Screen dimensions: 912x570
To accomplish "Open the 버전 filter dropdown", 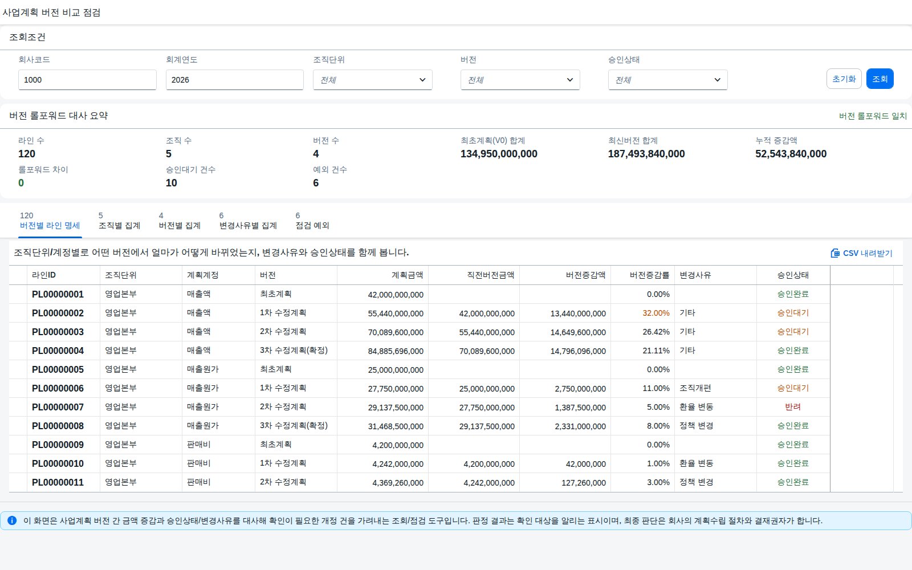I will [x=520, y=80].
